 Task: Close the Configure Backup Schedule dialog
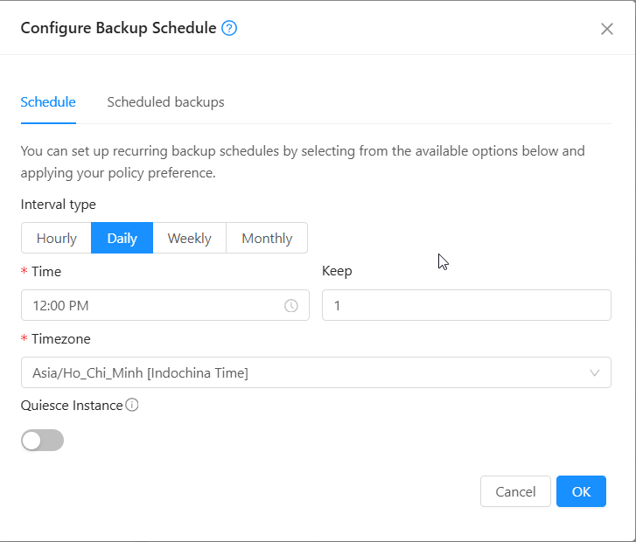pyautogui.click(x=607, y=29)
